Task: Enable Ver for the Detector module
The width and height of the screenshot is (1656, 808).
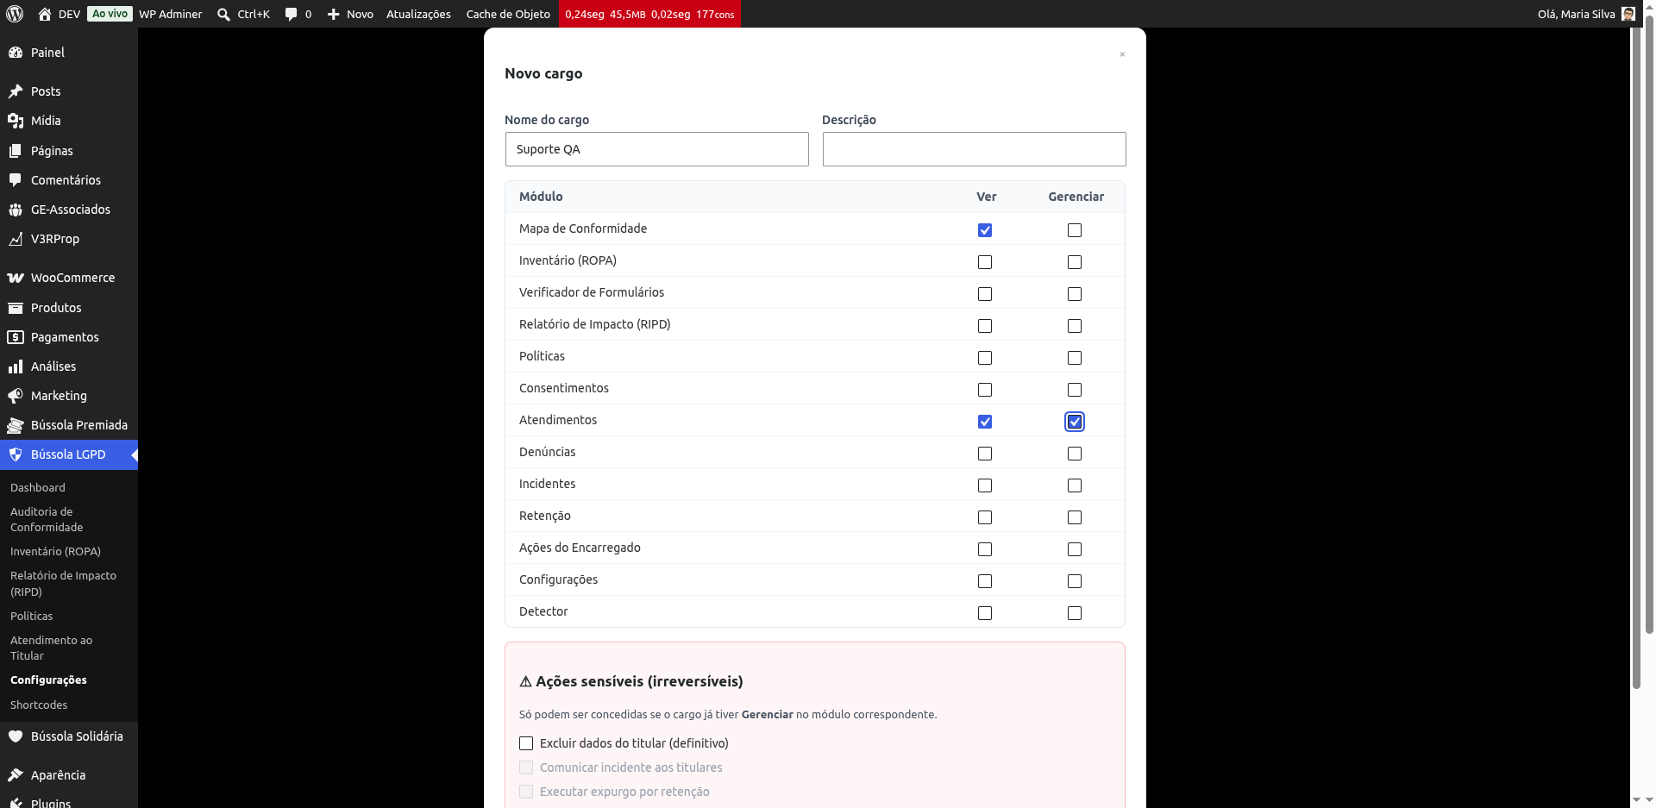Action: click(985, 613)
